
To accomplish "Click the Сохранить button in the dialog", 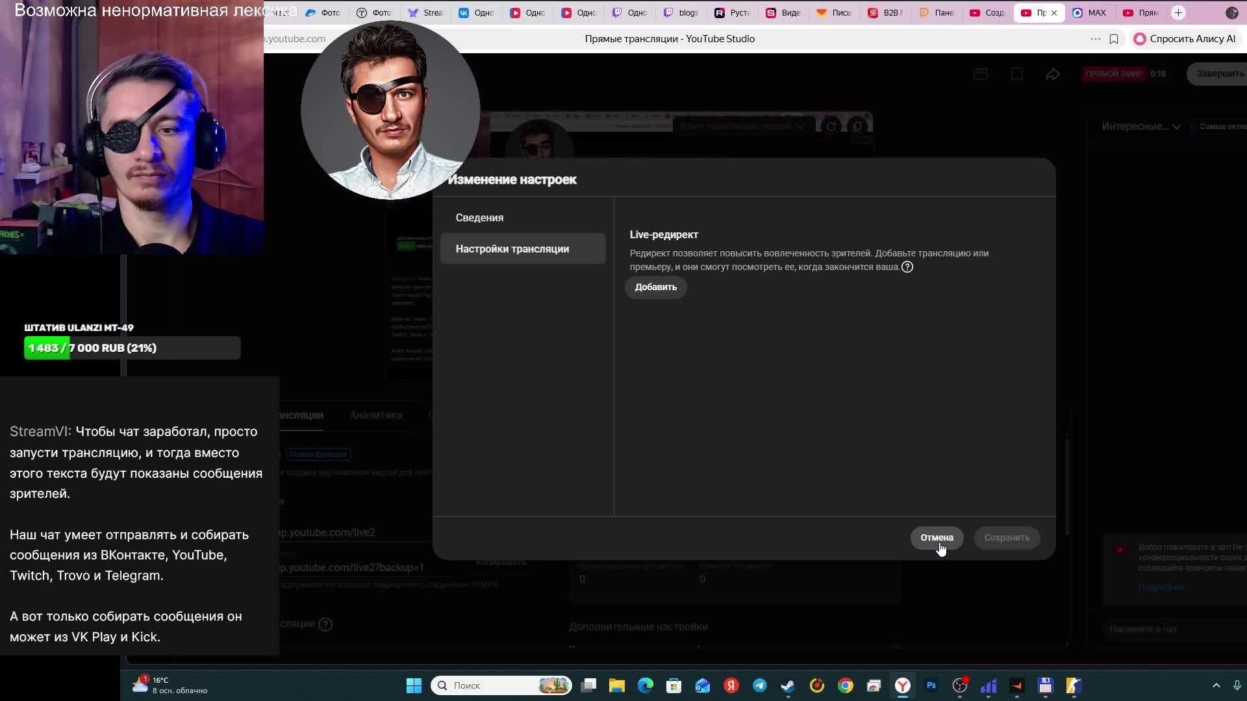I will (1007, 537).
